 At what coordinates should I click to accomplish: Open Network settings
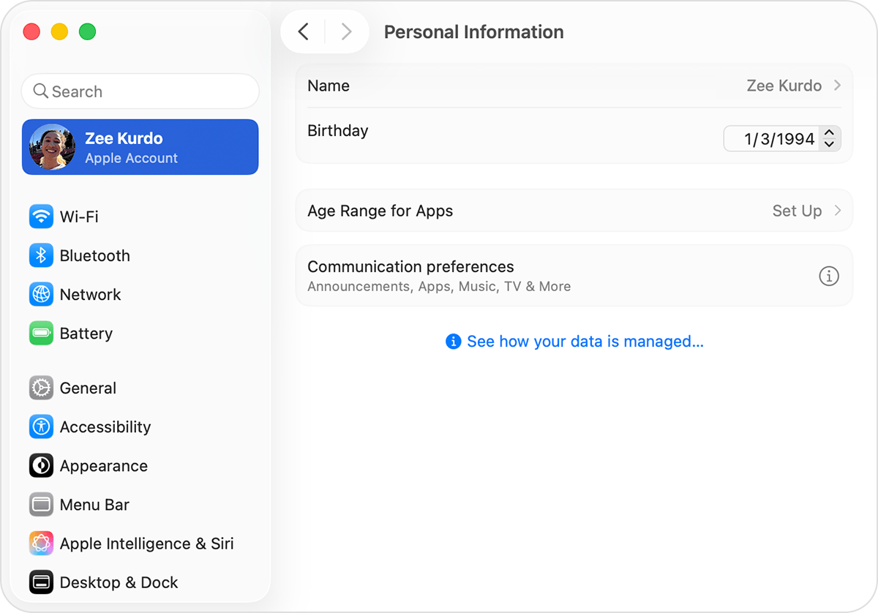(x=90, y=294)
